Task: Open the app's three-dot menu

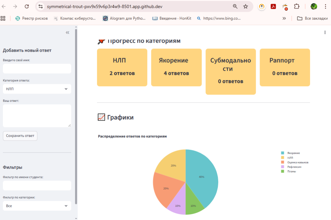Action: 325,32
